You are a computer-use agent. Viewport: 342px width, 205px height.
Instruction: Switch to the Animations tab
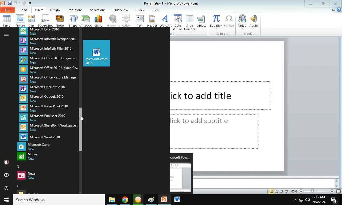click(97, 10)
